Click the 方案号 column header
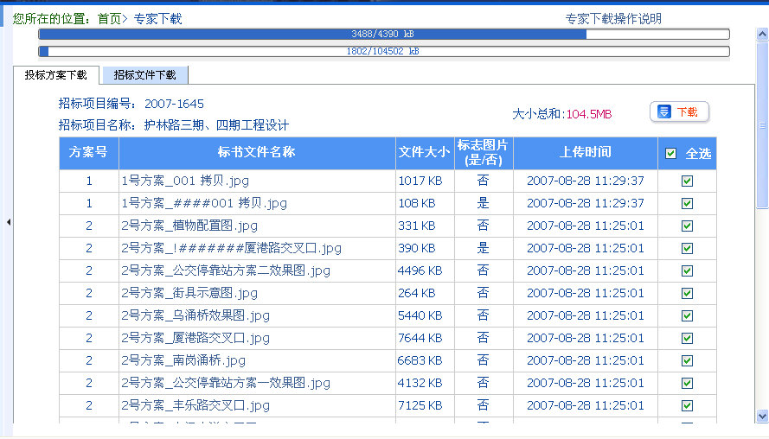This screenshot has width=769, height=439. click(x=89, y=153)
